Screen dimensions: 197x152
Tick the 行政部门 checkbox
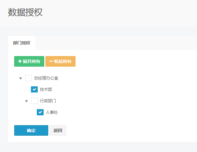[x=34, y=101]
